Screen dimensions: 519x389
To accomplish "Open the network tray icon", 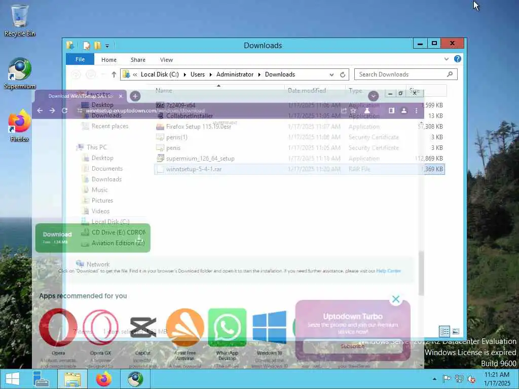I will 459,379.
